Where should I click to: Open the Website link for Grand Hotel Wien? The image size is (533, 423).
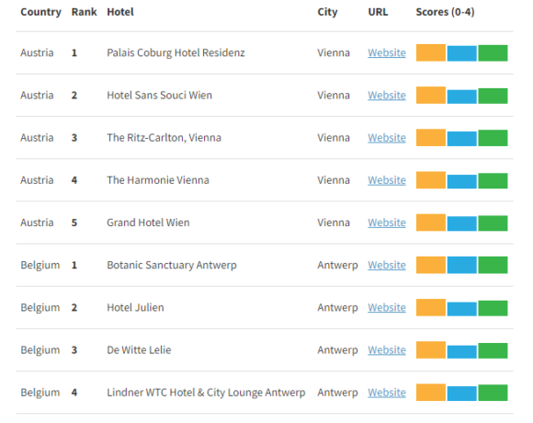(x=387, y=223)
